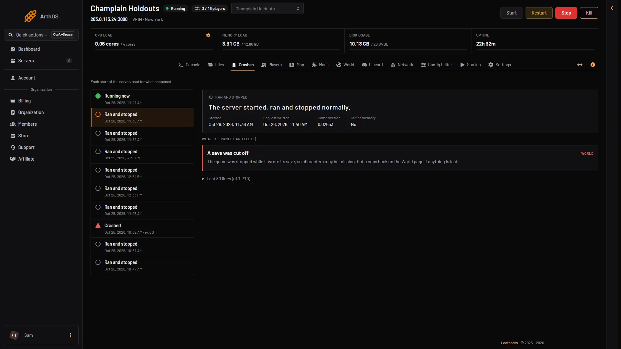The width and height of the screenshot is (621, 349).
Task: Click the CPU load gear icon
Action: 208,35
